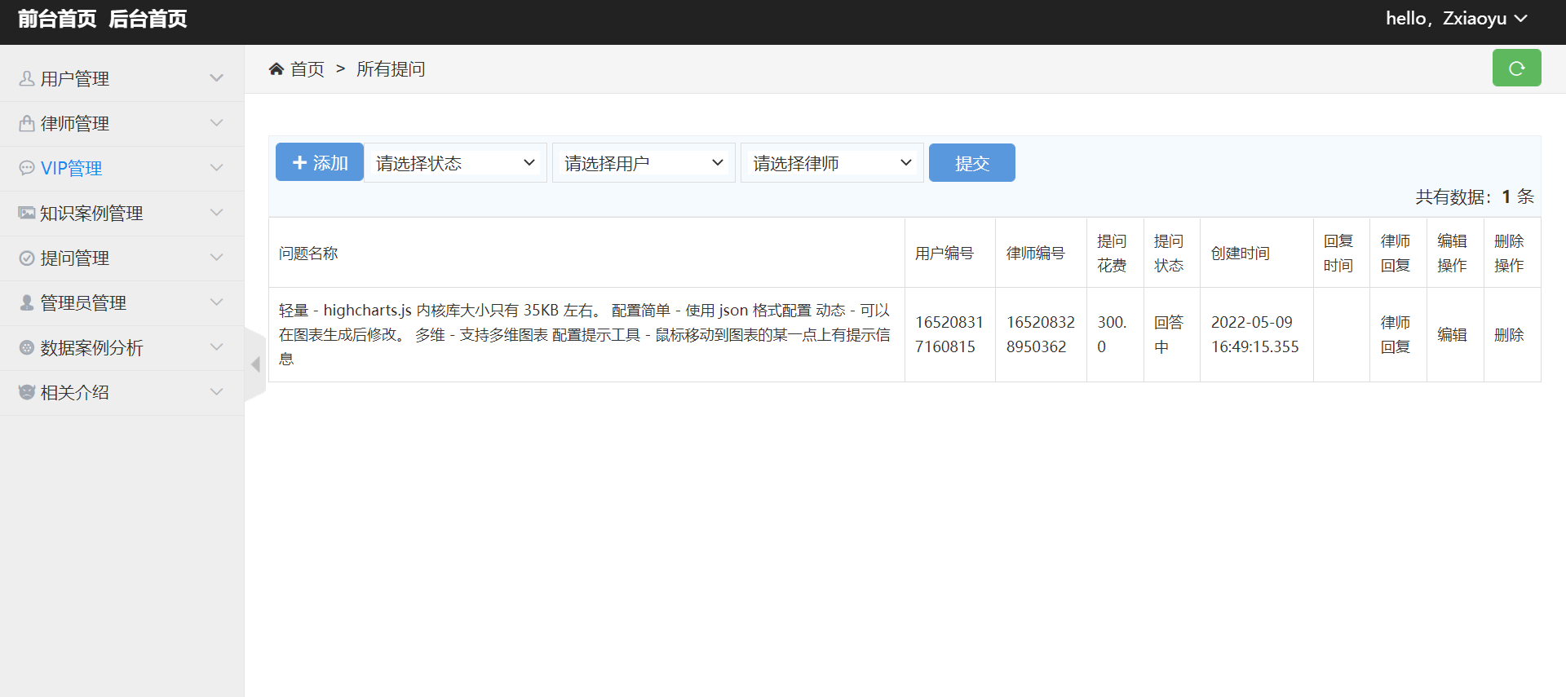Expand the 律师管理 chevron

(x=216, y=123)
